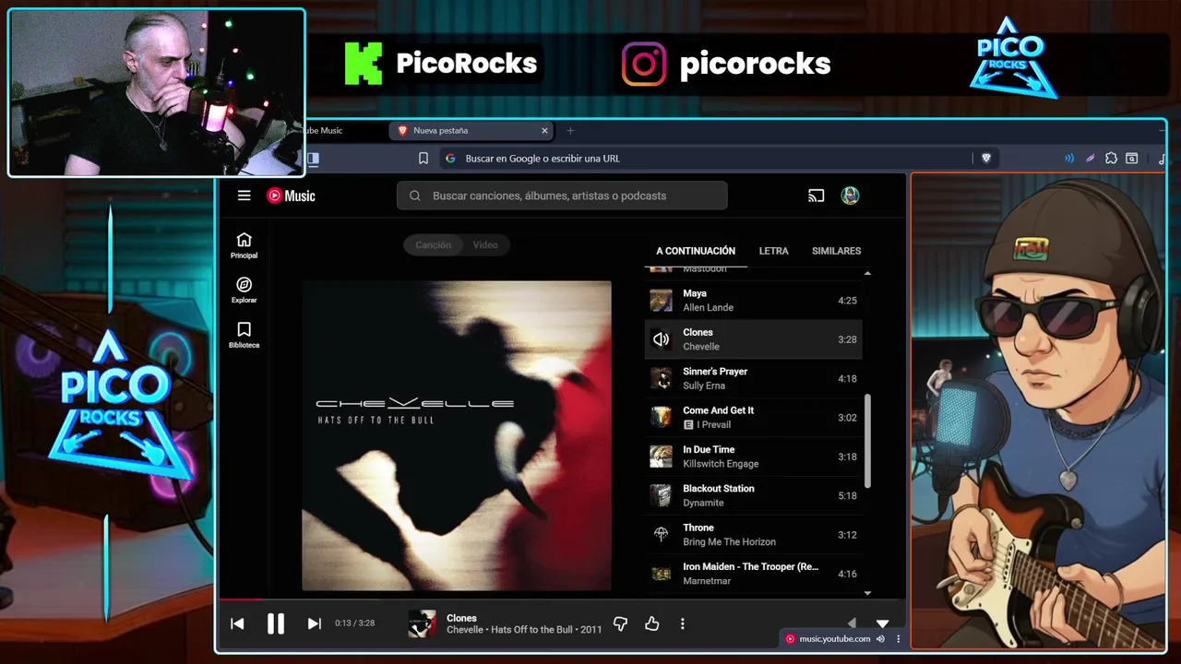1181x664 pixels.
Task: Click the 0:13 / 3:28 time display
Action: 354,623
